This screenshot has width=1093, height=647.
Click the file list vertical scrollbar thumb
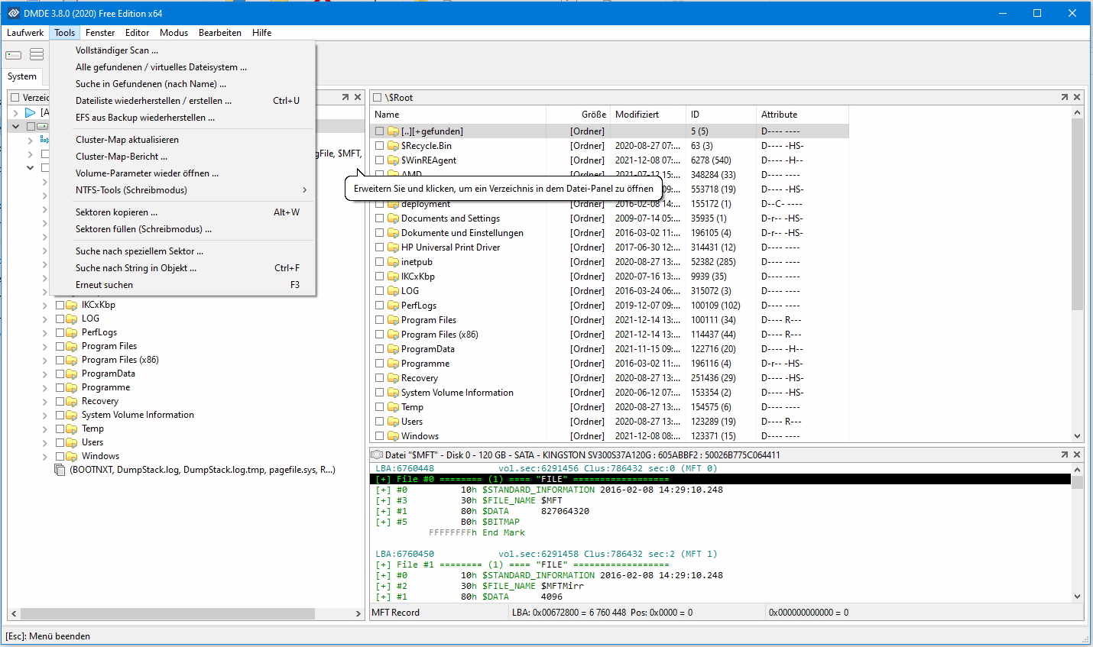click(x=1077, y=215)
